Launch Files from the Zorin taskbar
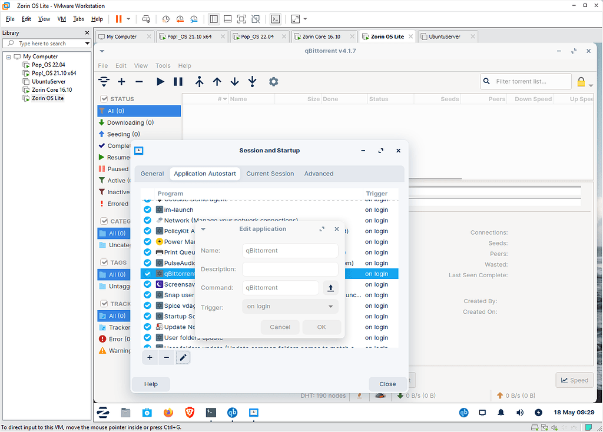The image size is (603, 432). pyautogui.click(x=126, y=413)
